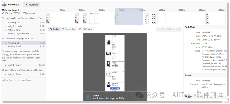This screenshot has width=230, height=104.
Task: Select the Action / Scroll step
Action: [23, 46]
